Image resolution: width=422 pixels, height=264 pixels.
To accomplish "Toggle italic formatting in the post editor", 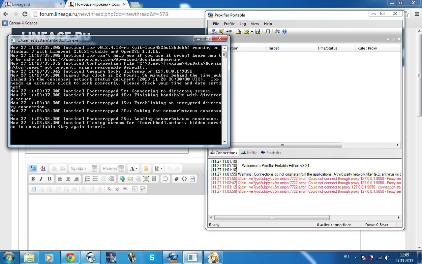I will [x=41, y=179].
